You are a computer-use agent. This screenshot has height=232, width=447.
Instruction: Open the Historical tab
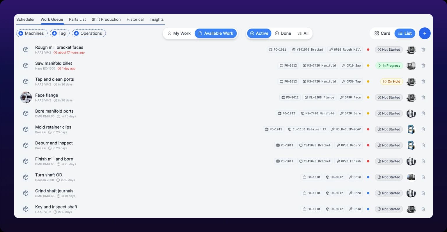click(x=135, y=20)
